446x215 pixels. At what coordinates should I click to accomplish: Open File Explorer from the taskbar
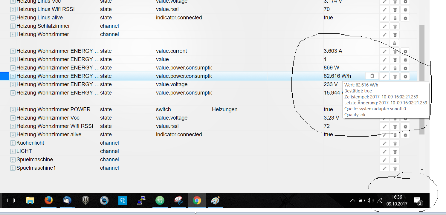[x=30, y=201]
